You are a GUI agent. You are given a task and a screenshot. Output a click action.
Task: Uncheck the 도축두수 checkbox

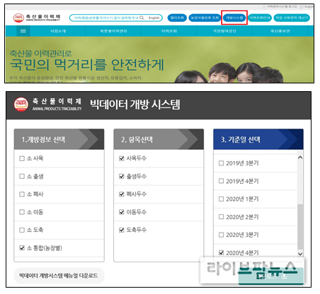pos(122,230)
